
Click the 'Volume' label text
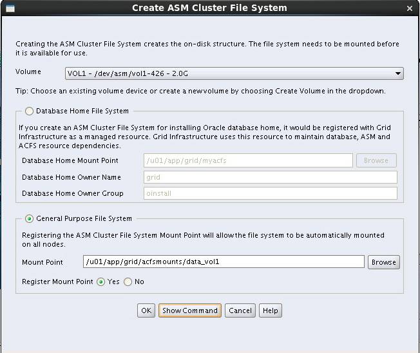click(28, 72)
